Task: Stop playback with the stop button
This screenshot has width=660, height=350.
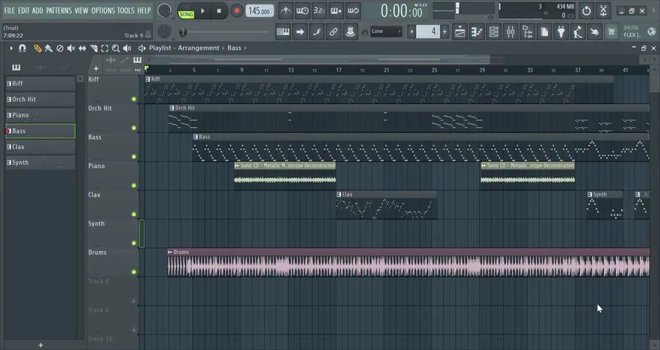Action: 219,11
